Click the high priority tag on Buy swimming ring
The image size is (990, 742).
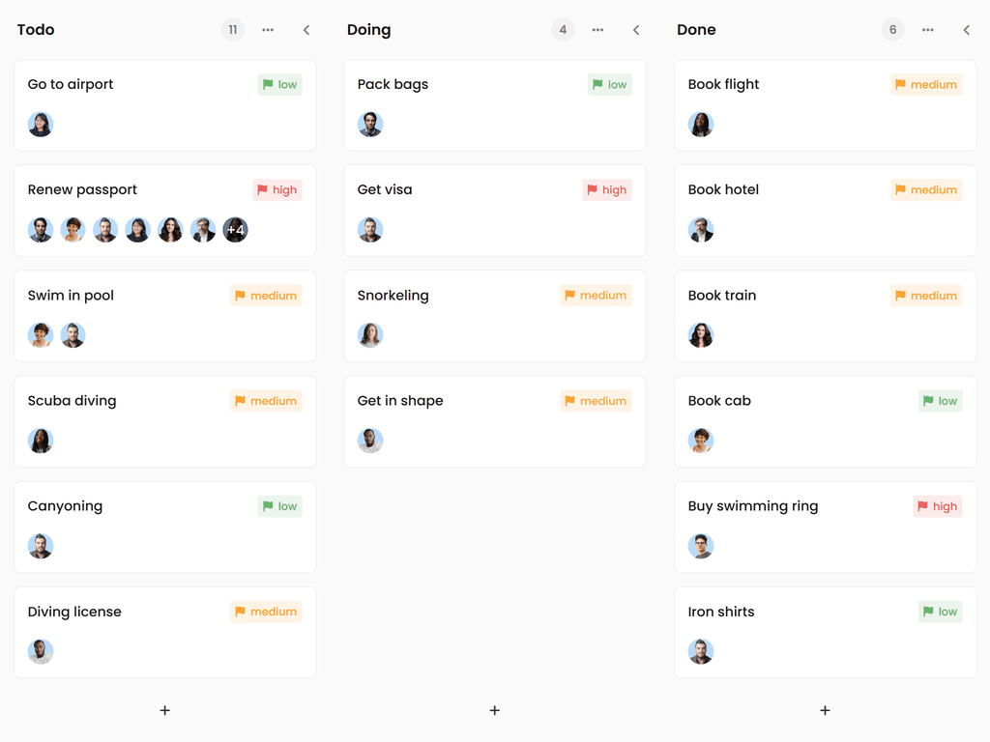pos(938,506)
